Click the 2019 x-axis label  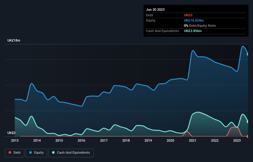[148, 140]
